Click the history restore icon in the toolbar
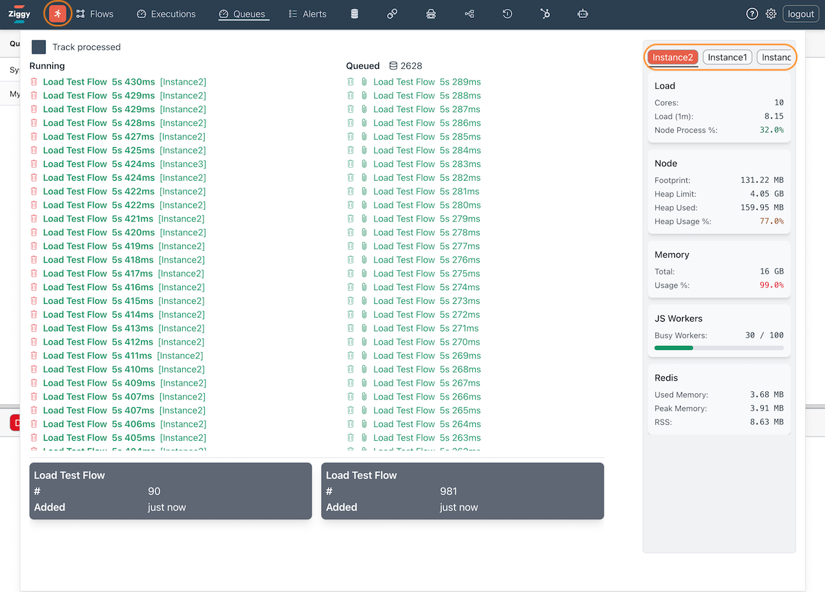 [507, 13]
